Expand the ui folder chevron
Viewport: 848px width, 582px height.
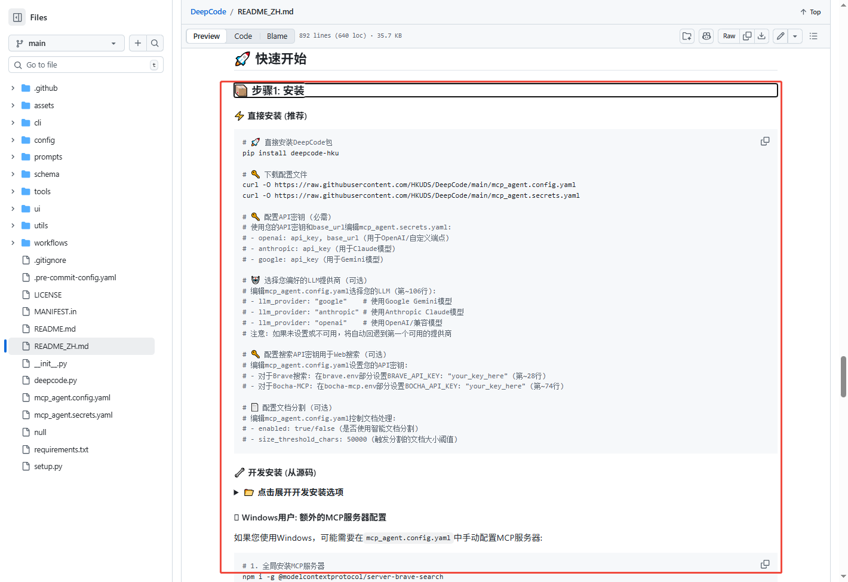(13, 209)
